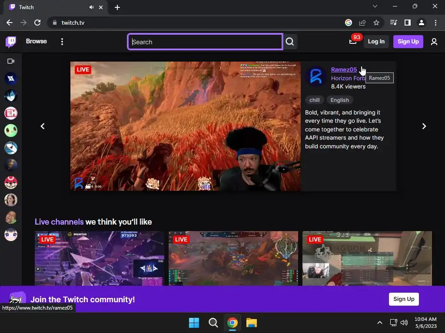Expand the system tray hidden icons chevron
Screen dimensions: 445x333
tap(380, 323)
